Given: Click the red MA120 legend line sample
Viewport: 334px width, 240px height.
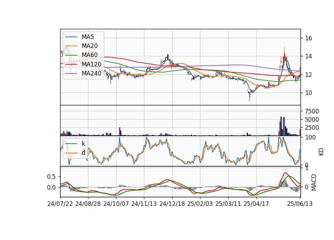Looking at the screenshot, I should pos(71,64).
